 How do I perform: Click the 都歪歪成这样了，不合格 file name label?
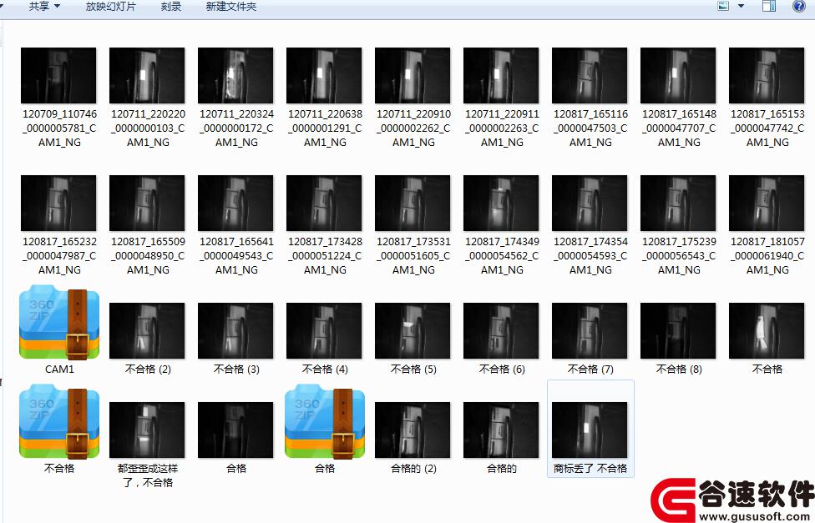[x=148, y=475]
